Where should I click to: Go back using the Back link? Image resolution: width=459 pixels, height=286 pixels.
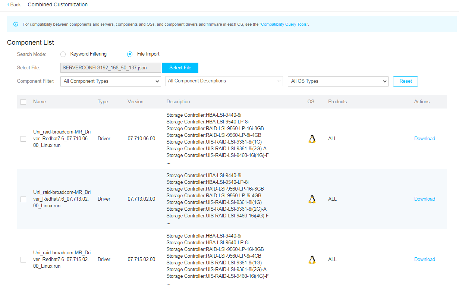(14, 4)
